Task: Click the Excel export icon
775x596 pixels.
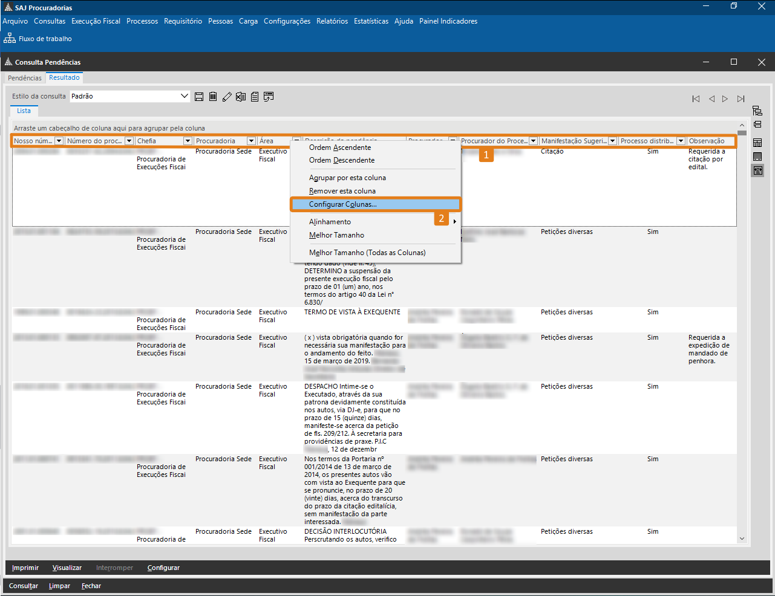Action: click(241, 97)
